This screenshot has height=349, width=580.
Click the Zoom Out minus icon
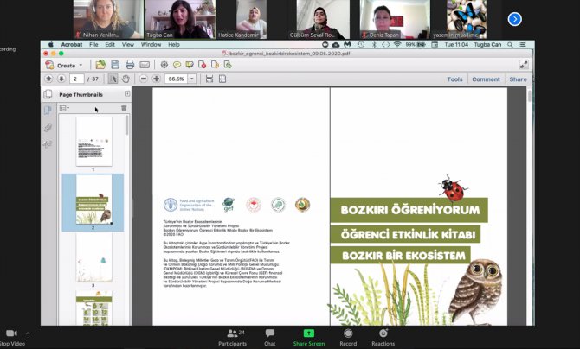tap(144, 79)
